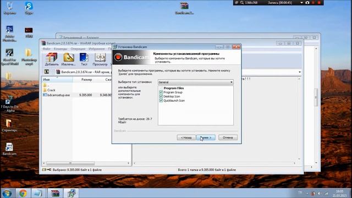Click the magnifier icon in recorder bar
This screenshot has height=198, width=352.
tap(242, 3)
